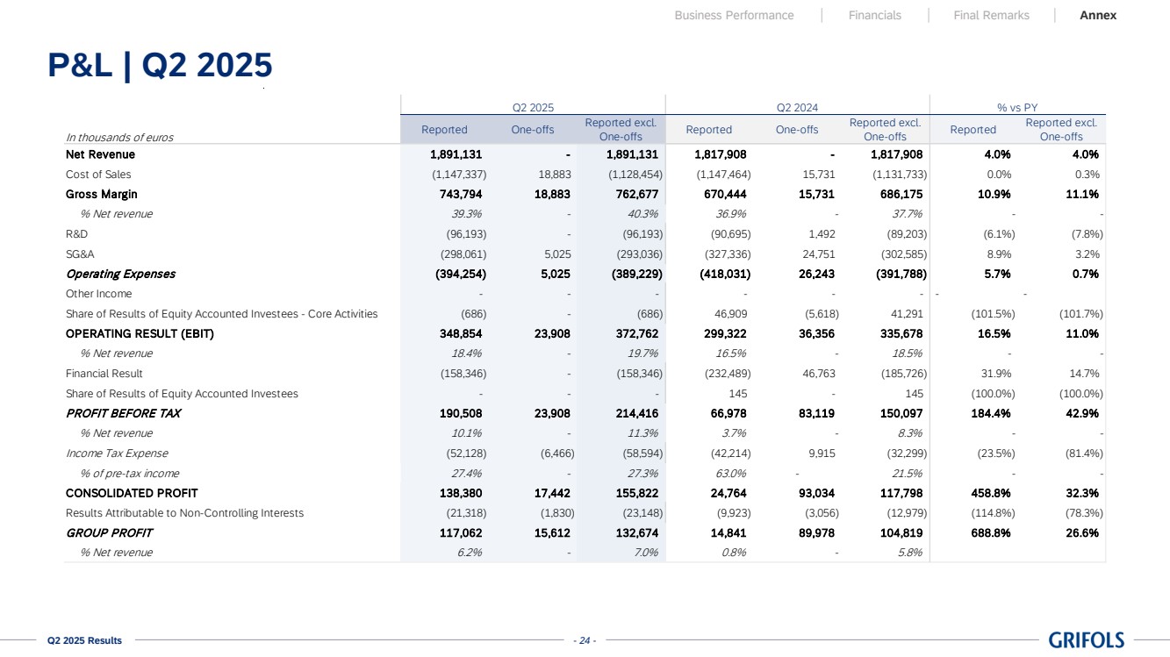Click the P&L | Q2 2025 title
Image resolution: width=1170 pixels, height=657 pixels.
tap(160, 66)
